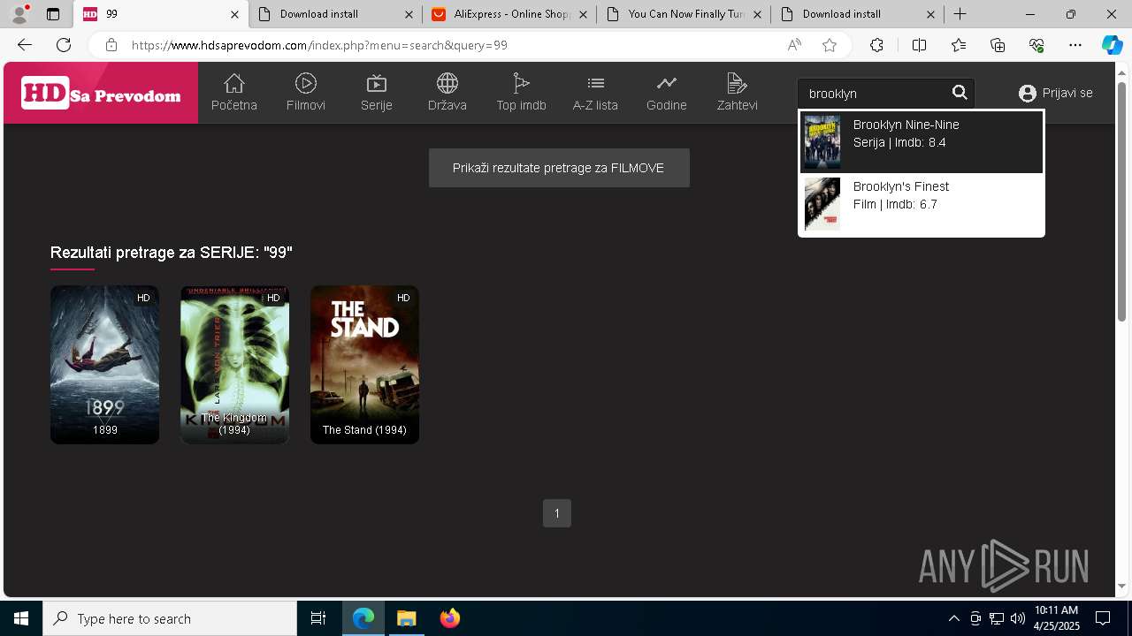Open Settings and more menu

coord(1075,45)
